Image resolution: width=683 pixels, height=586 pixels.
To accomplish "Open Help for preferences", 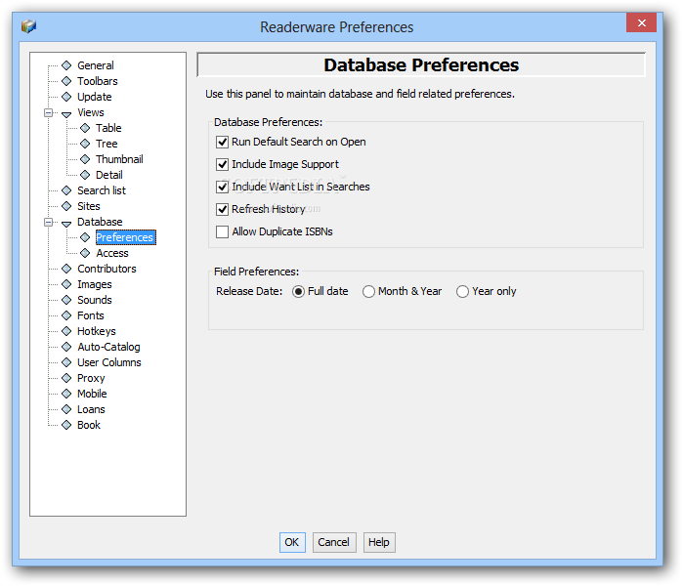I will tap(379, 542).
